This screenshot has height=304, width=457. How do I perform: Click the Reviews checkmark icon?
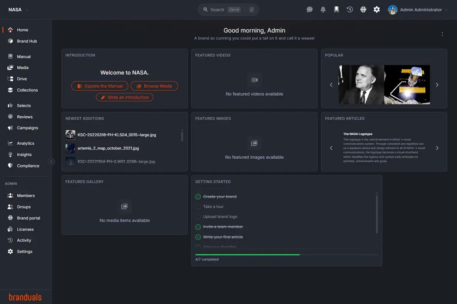pos(10,117)
